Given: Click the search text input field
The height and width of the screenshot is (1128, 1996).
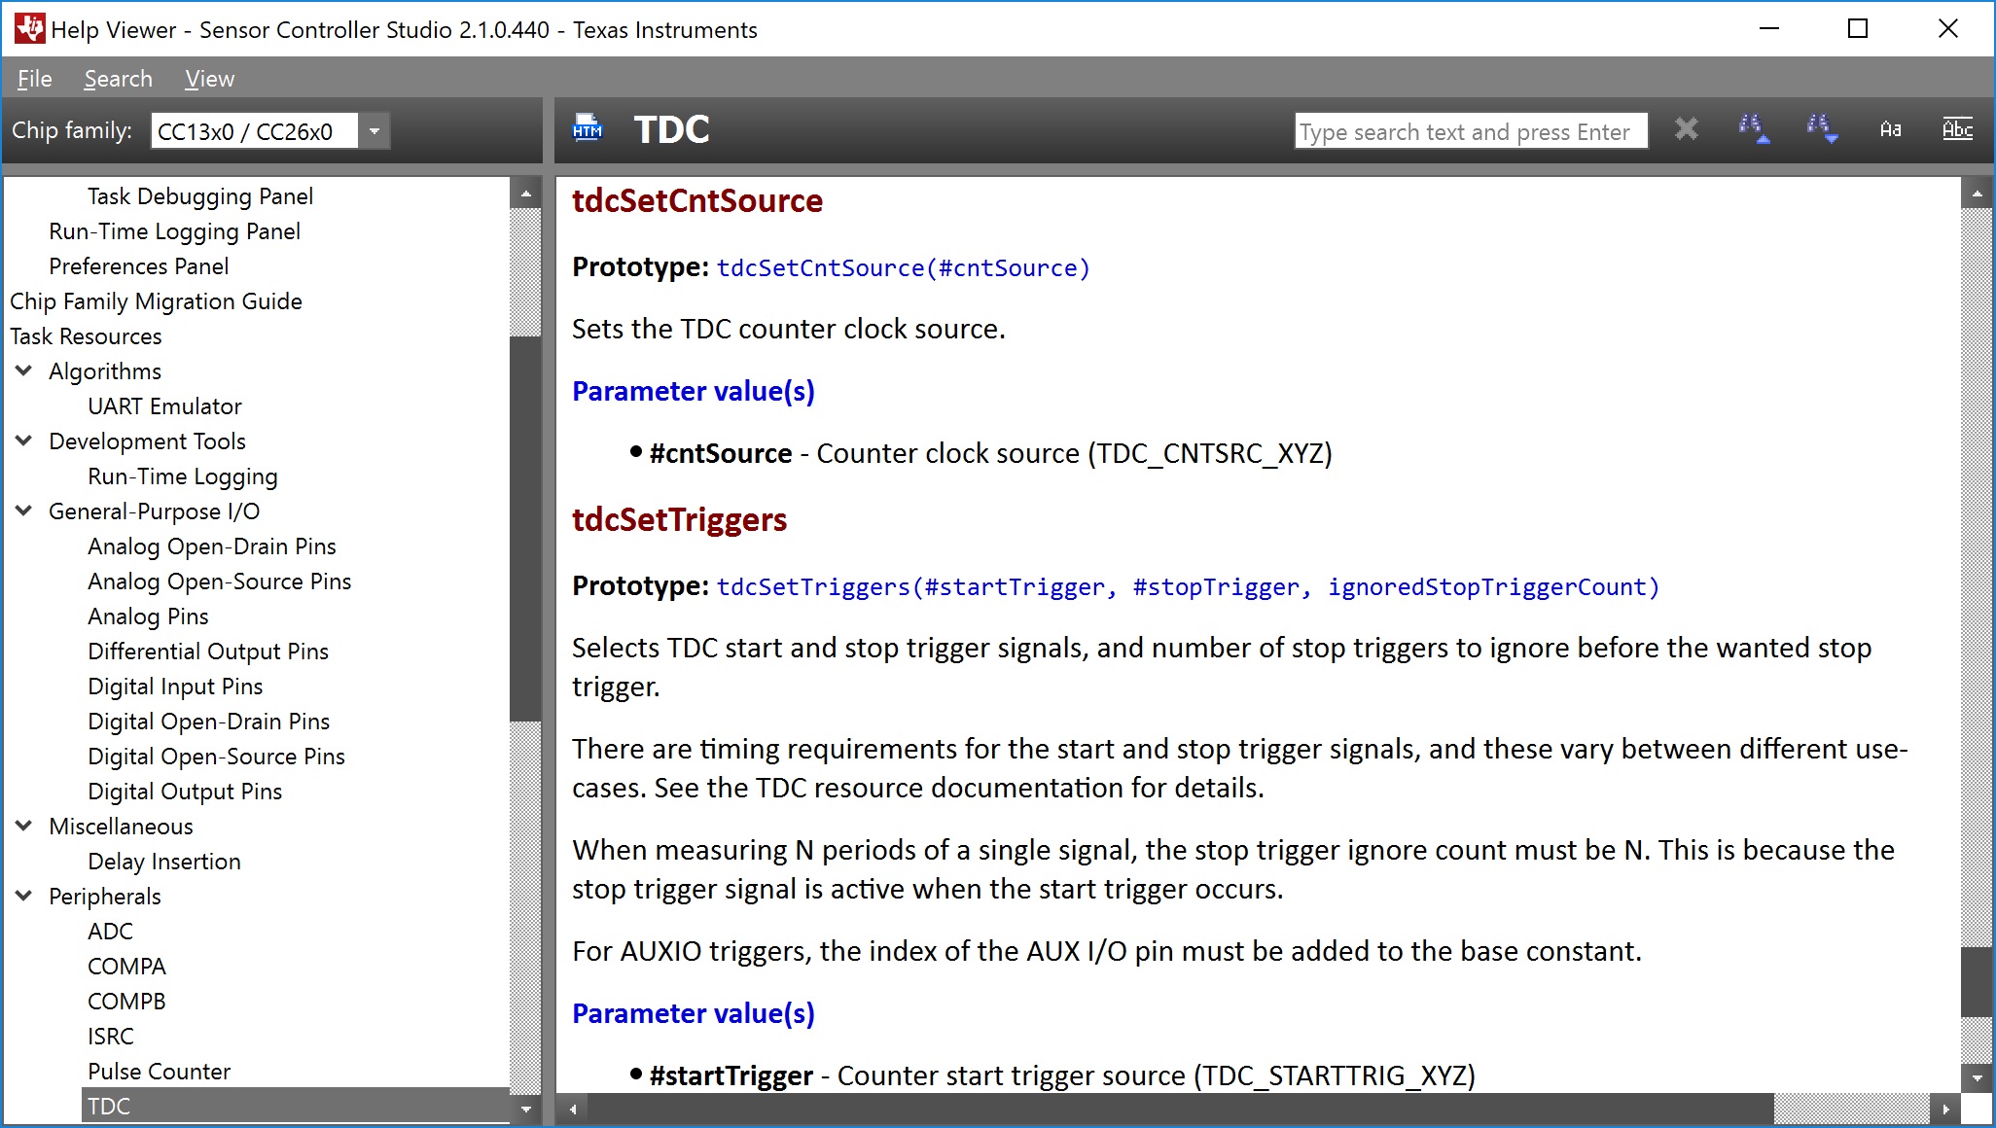Looking at the screenshot, I should [1469, 131].
